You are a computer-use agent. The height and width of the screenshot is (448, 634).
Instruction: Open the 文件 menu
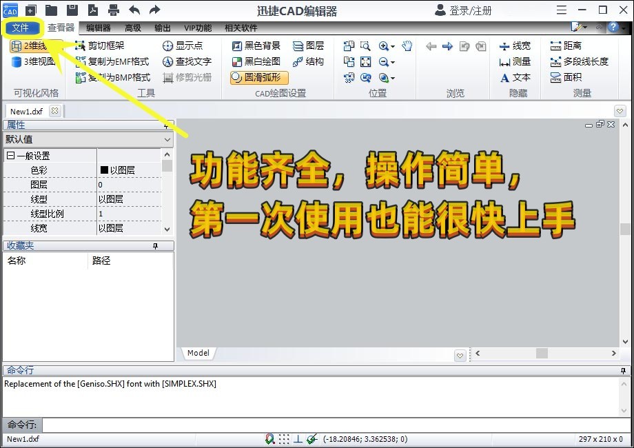pos(23,28)
